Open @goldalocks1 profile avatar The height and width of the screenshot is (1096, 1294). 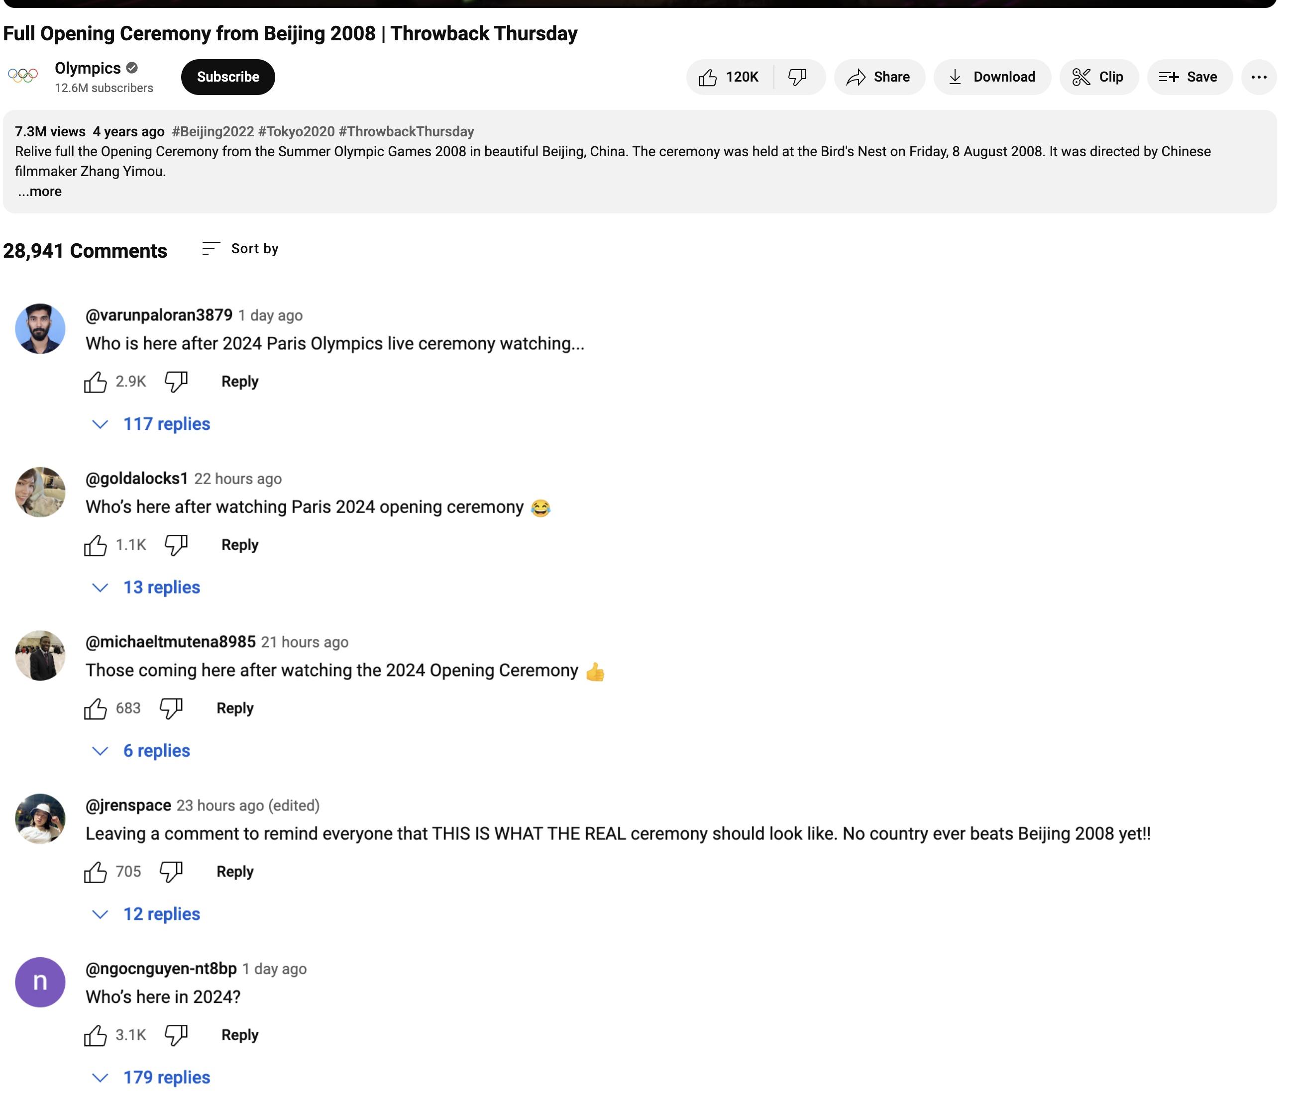pos(40,492)
